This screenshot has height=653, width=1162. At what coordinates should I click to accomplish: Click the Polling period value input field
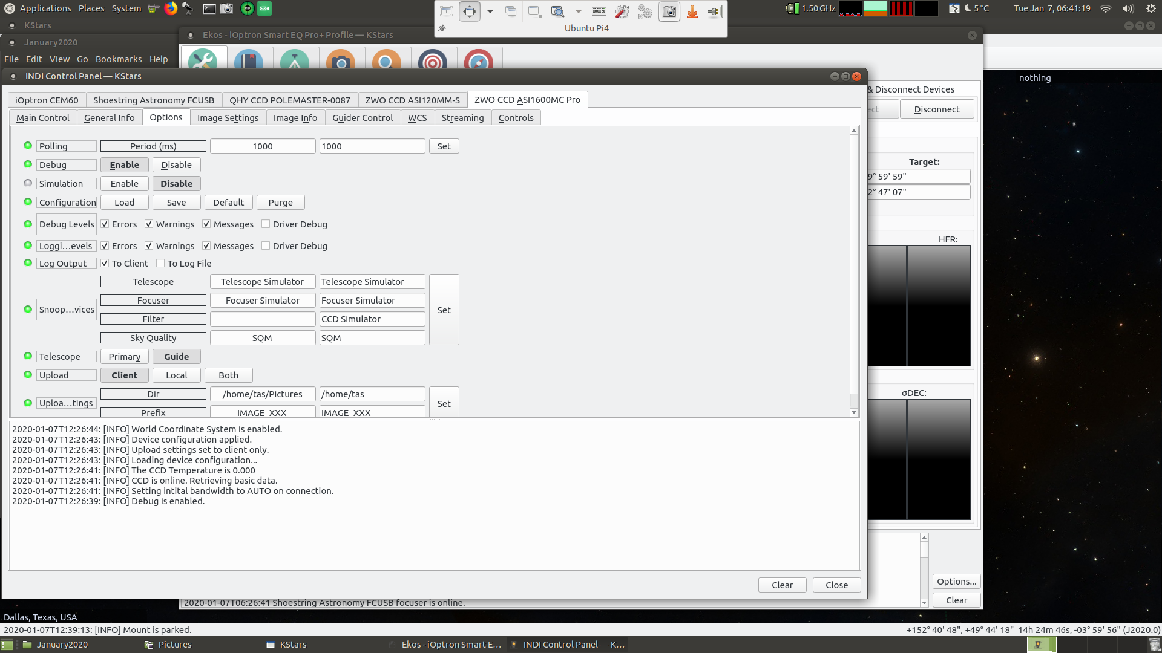point(372,146)
